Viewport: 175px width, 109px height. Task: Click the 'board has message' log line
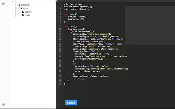click(92, 34)
